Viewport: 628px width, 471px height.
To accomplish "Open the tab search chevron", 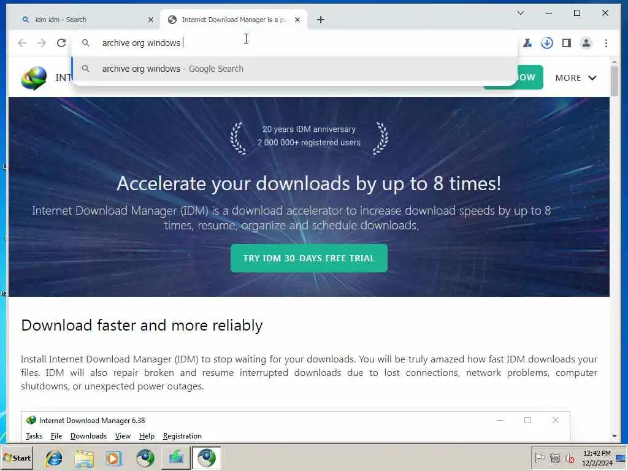I will [x=520, y=13].
